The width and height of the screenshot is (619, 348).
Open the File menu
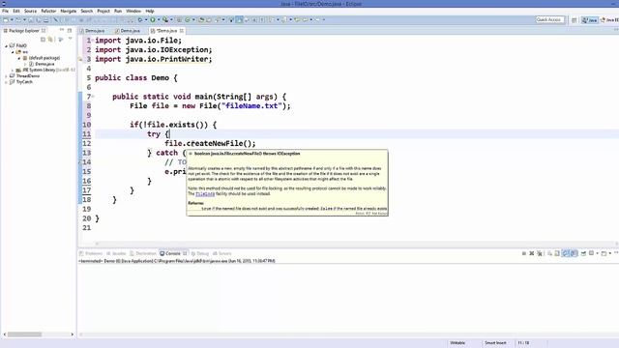[x=5, y=11]
